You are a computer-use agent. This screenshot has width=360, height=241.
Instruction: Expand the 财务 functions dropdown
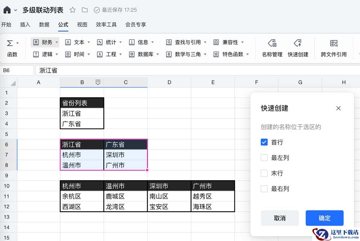tap(45, 42)
